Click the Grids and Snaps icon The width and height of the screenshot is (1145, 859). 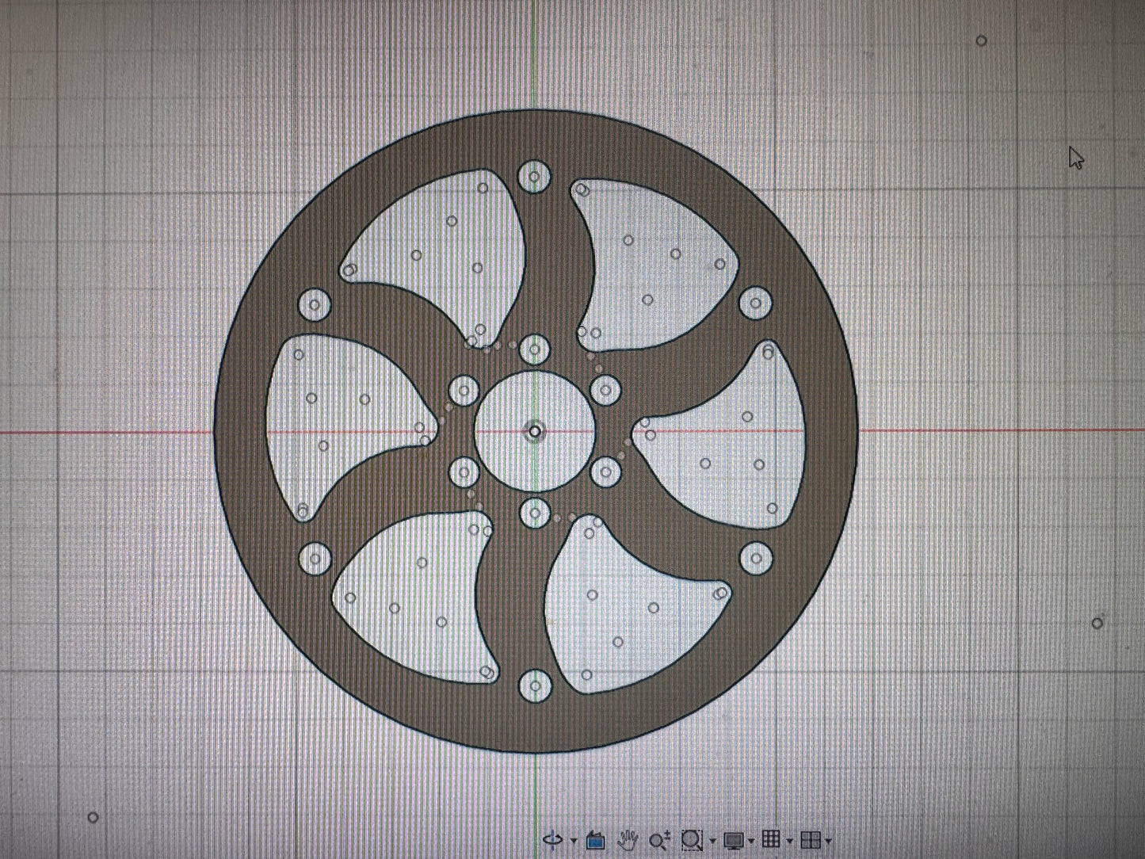pyautogui.click(x=770, y=840)
